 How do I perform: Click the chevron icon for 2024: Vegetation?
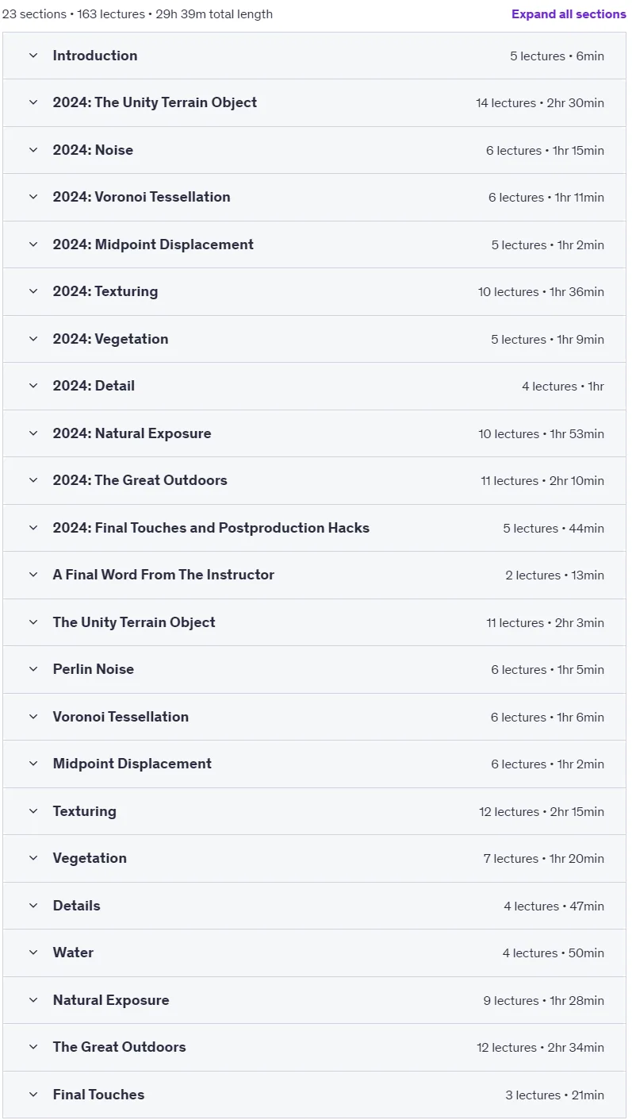(33, 339)
